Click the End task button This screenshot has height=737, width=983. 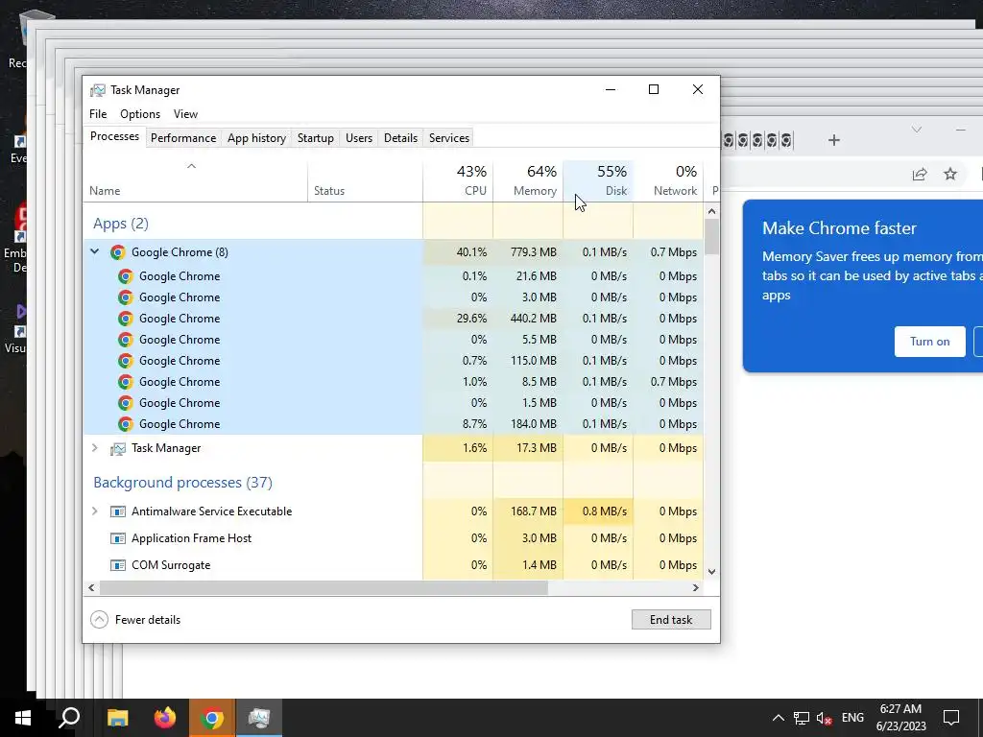(671, 620)
